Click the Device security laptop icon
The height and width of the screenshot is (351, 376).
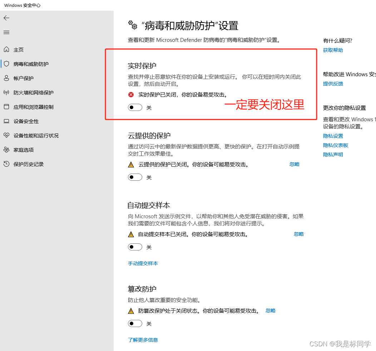pos(6,121)
